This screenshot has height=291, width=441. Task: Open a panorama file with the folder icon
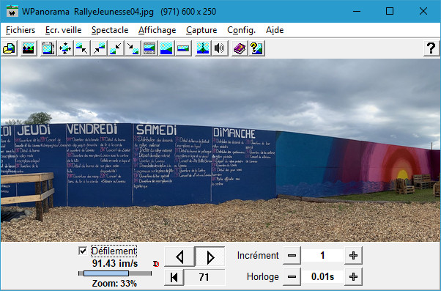click(x=9, y=48)
